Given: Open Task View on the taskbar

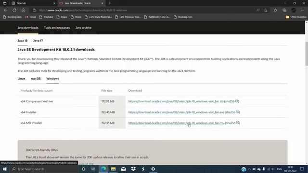Looking at the screenshot, I should tap(93, 169).
